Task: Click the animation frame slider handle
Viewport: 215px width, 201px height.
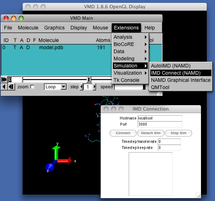Action: tap(89, 79)
